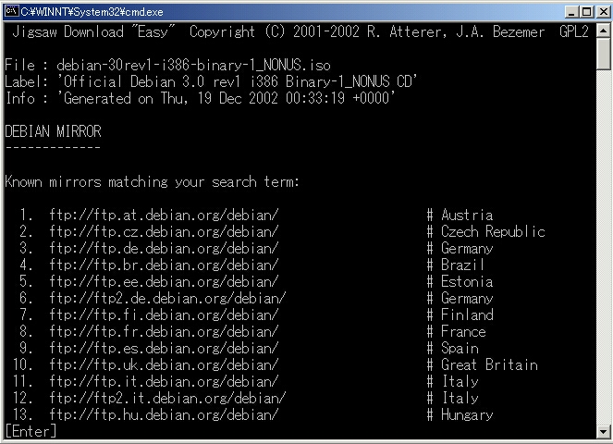
Task: Select mirror ftp://ftp.uk.debian.org/debian/
Action: (x=164, y=365)
